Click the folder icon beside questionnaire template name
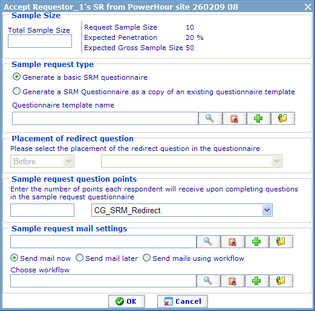Screen dimensions: 315x311 pyautogui.click(x=283, y=118)
